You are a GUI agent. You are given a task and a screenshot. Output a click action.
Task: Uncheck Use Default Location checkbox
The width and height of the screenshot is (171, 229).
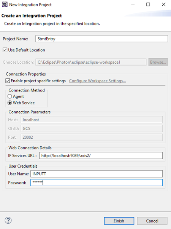tap(5, 50)
